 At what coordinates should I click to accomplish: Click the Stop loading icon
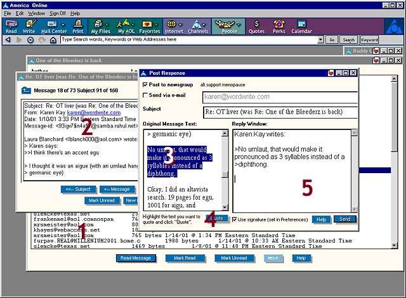(30, 40)
